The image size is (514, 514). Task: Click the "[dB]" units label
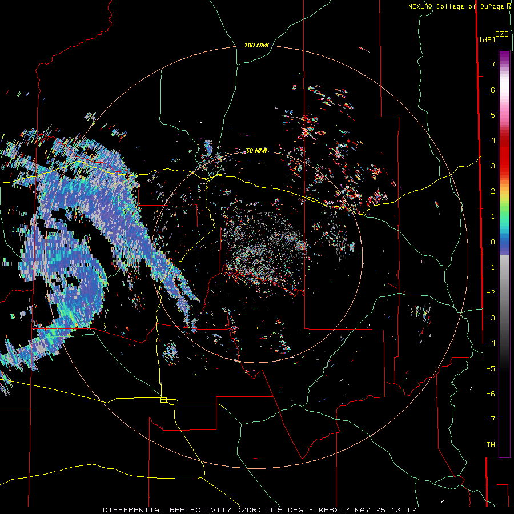tap(487, 39)
